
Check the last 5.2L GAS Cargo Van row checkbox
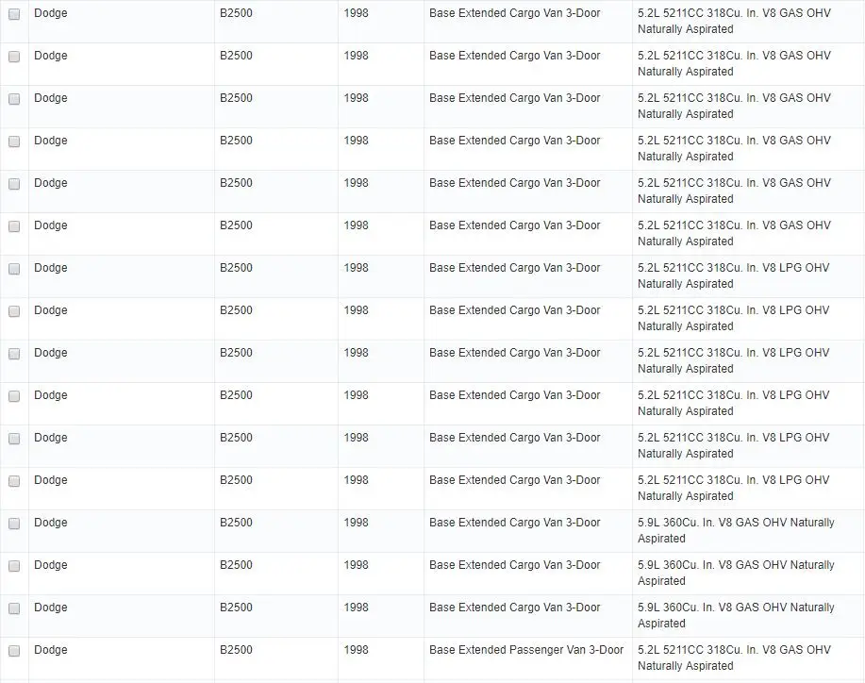tap(14, 226)
